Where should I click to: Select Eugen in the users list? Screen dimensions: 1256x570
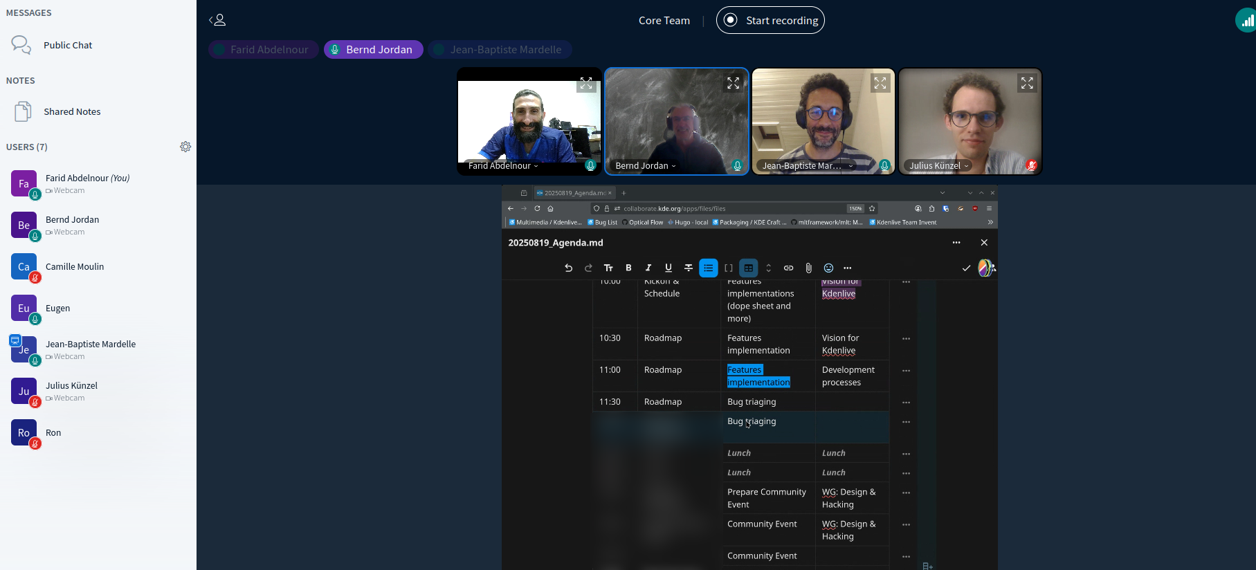[57, 309]
